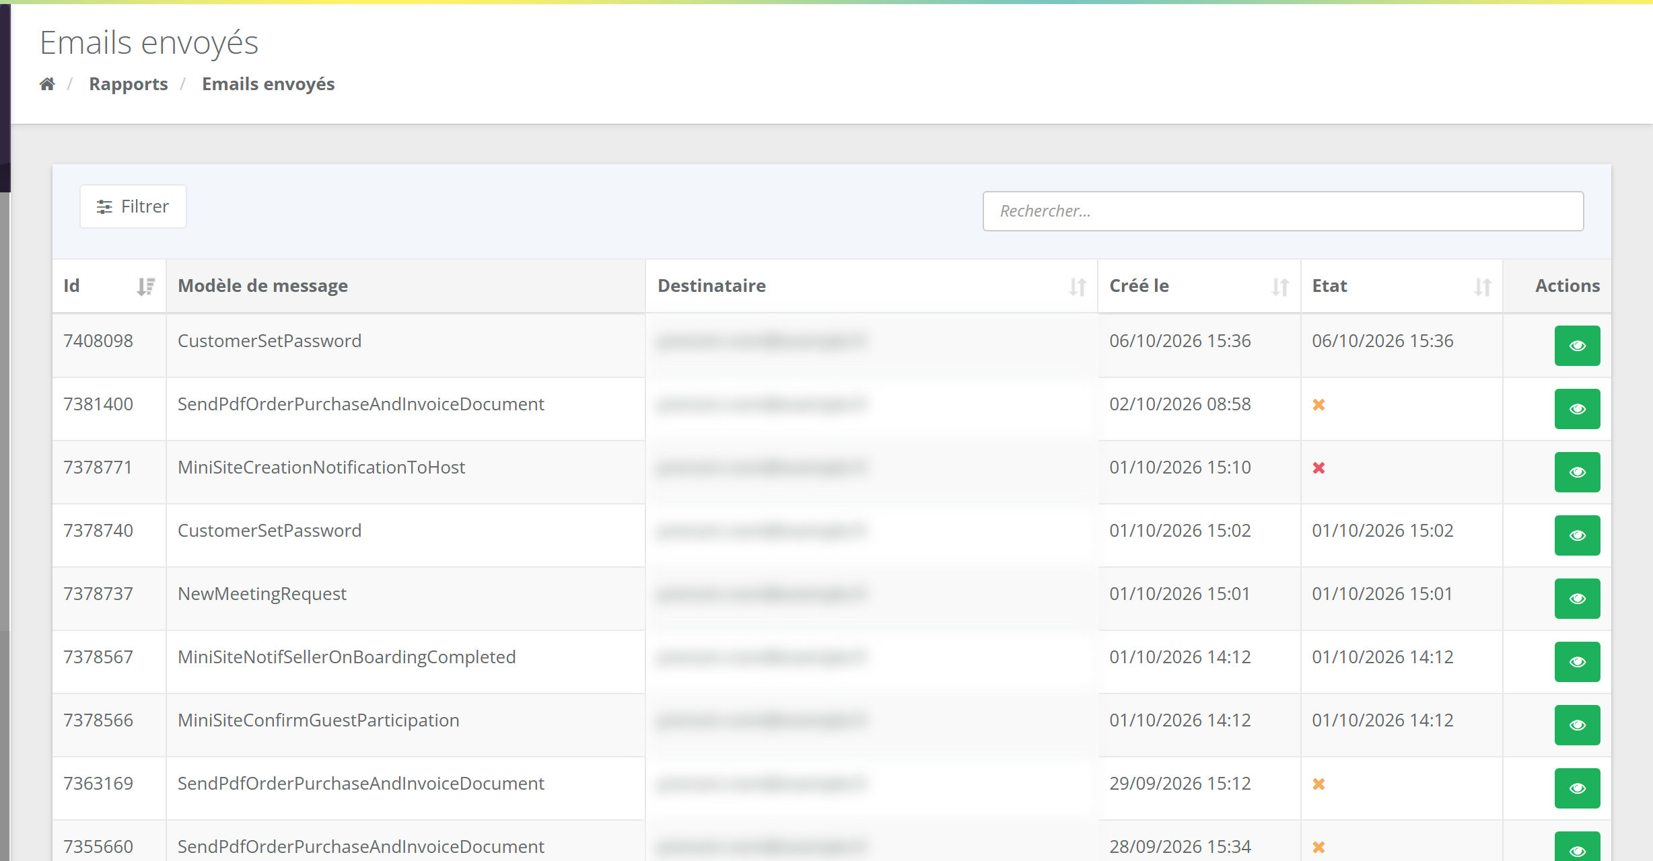Open the Emails envoyés breadcrumb link

coord(269,84)
